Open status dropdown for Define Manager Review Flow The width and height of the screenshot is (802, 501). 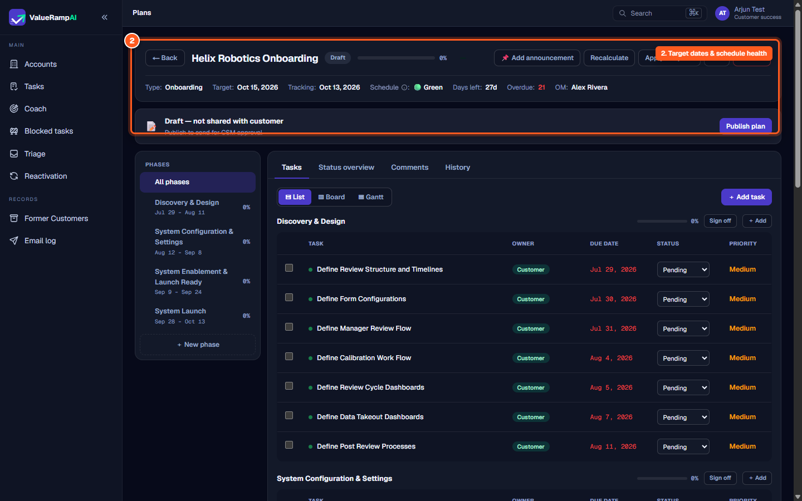pyautogui.click(x=683, y=329)
